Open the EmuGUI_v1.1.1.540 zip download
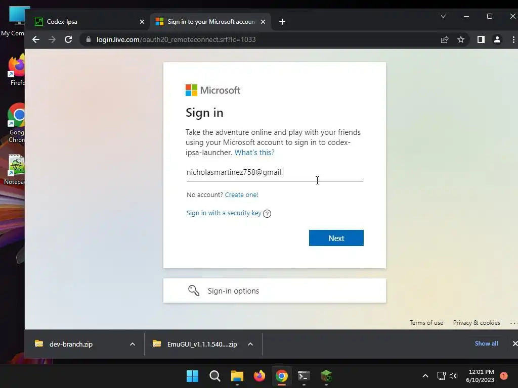 (x=202, y=344)
